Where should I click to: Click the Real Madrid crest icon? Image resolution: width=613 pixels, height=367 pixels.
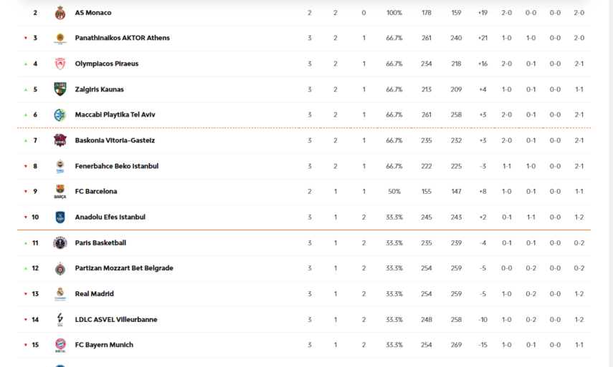click(x=60, y=294)
